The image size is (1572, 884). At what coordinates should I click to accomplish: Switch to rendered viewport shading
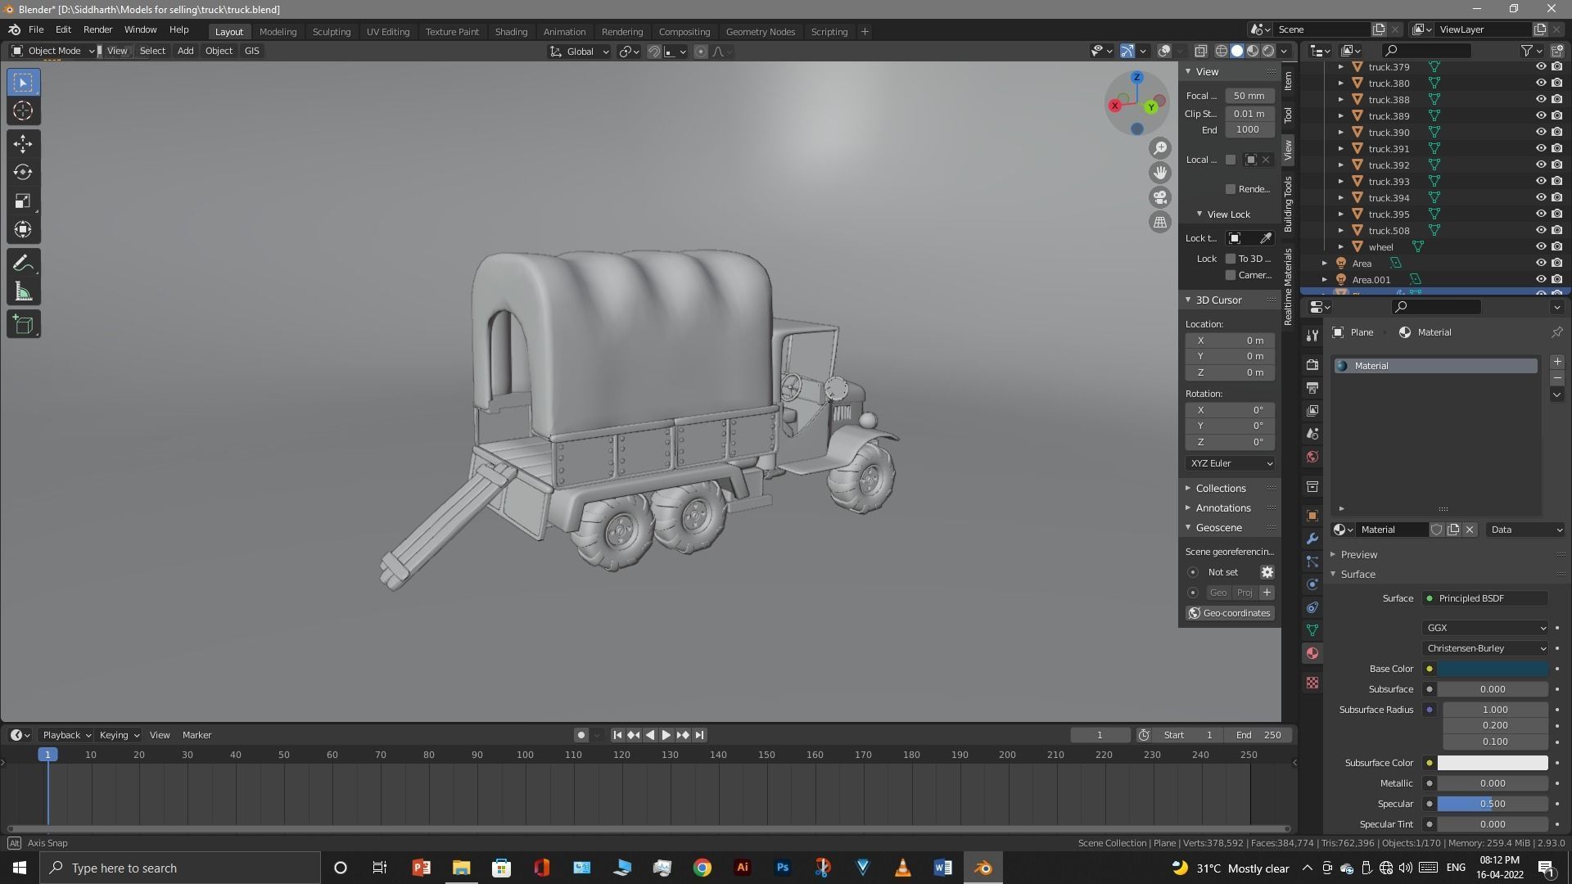(x=1268, y=51)
